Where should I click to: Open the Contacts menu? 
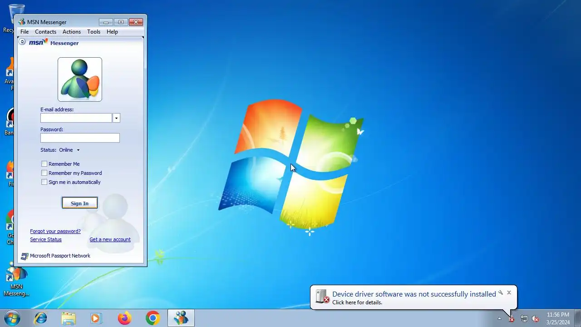(x=46, y=32)
